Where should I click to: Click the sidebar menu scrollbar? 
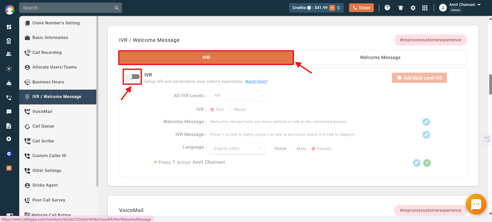click(x=97, y=101)
